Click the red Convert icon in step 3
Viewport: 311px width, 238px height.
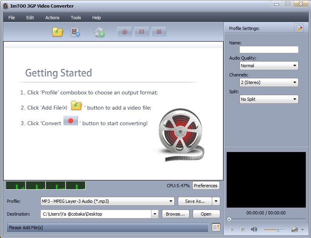tap(70, 121)
